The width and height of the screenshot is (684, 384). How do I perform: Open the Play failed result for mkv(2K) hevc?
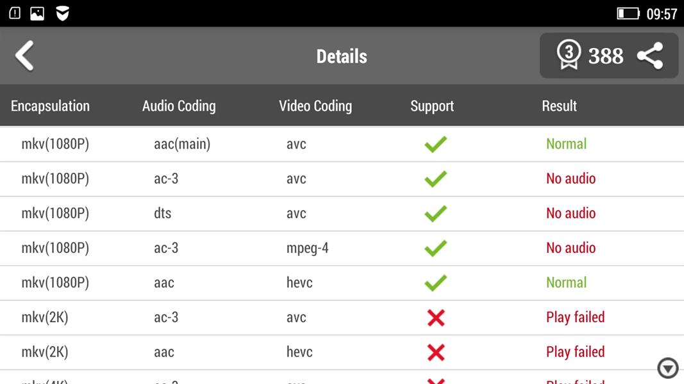(x=575, y=351)
